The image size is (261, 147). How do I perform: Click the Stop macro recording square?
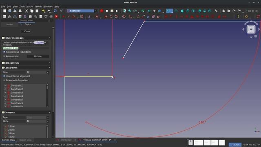[107, 11]
